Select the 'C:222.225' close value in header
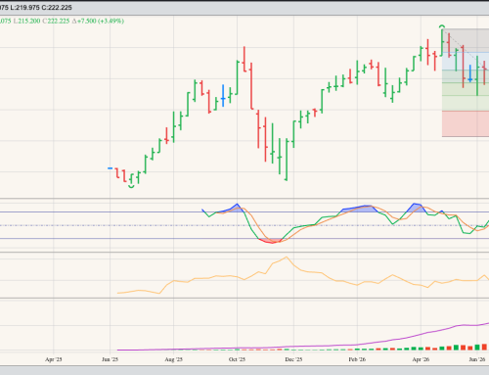 57,7
